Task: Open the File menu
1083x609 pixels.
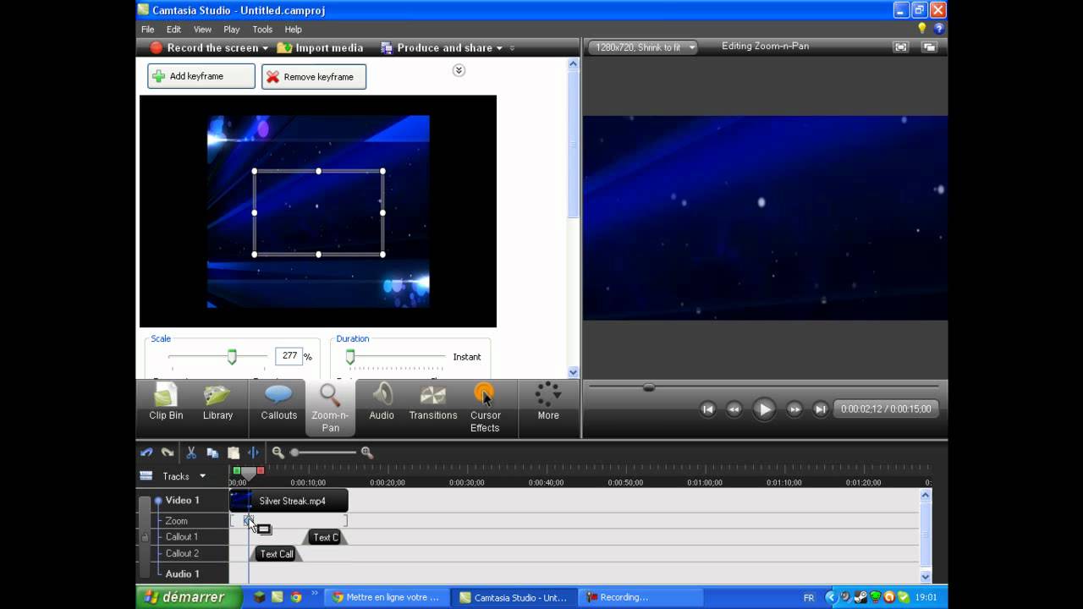Action: coord(148,30)
